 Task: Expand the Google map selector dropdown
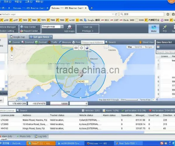62,27
